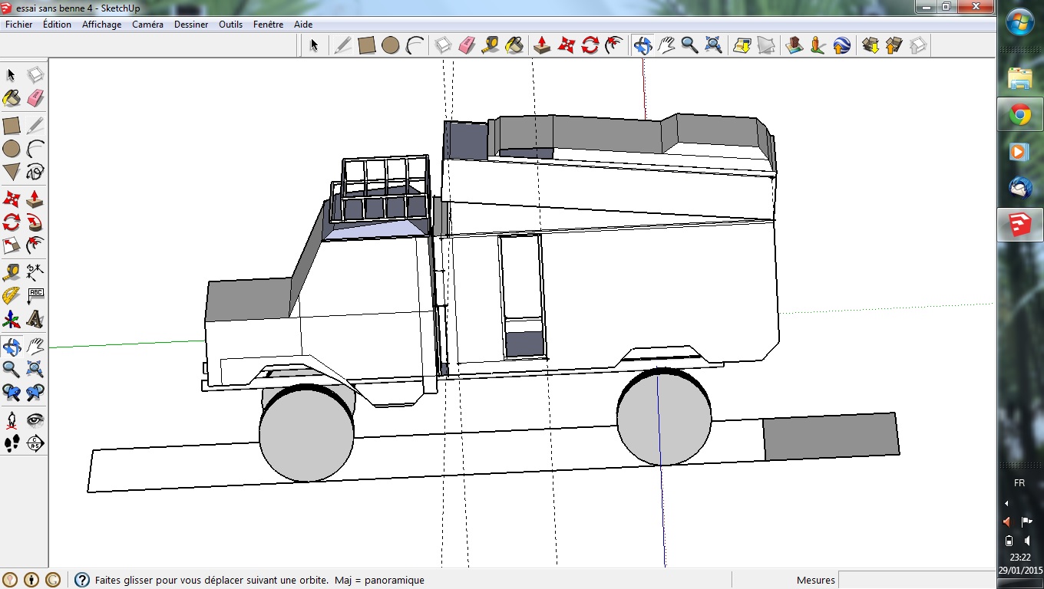
Task: Click the Look Around eye icon
Action: [x=35, y=420]
